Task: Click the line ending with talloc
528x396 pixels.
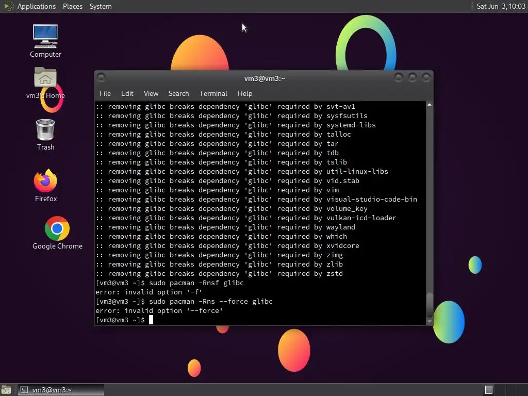Action: (223, 134)
